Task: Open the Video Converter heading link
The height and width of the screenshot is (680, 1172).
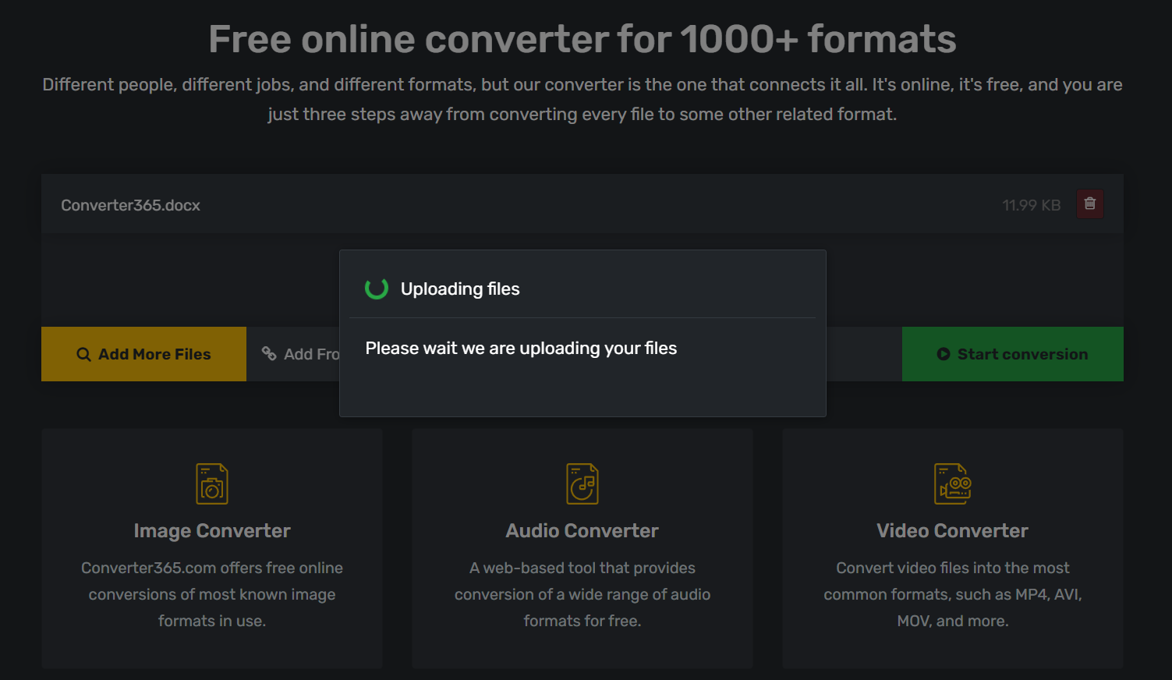Action: coord(952,531)
